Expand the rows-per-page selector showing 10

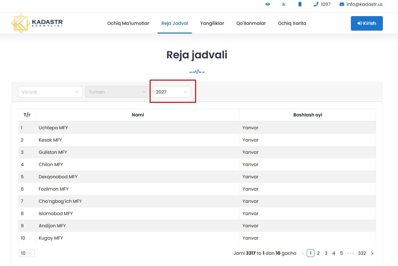coord(27,253)
